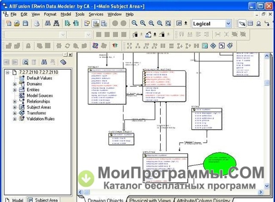Restore the inner document window
Screen dimensions: 275x202
coord(263,14)
